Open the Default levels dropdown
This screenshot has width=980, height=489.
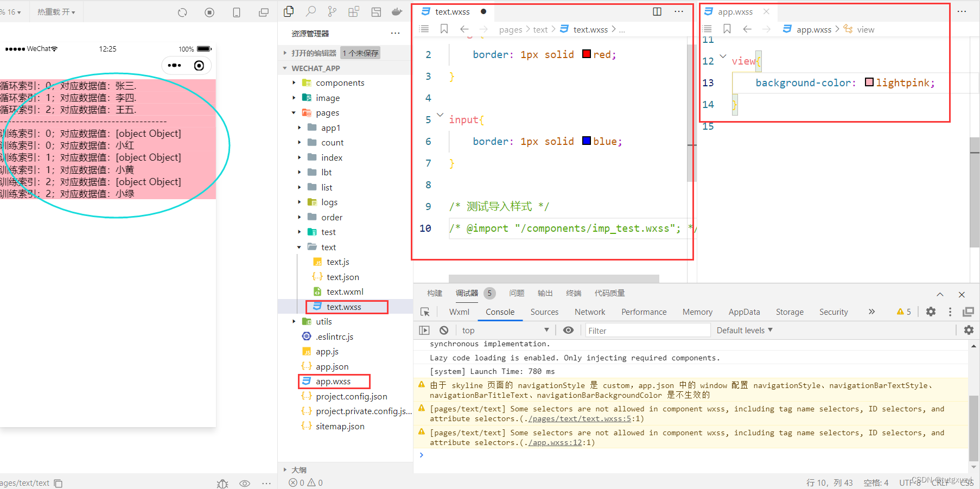(744, 330)
